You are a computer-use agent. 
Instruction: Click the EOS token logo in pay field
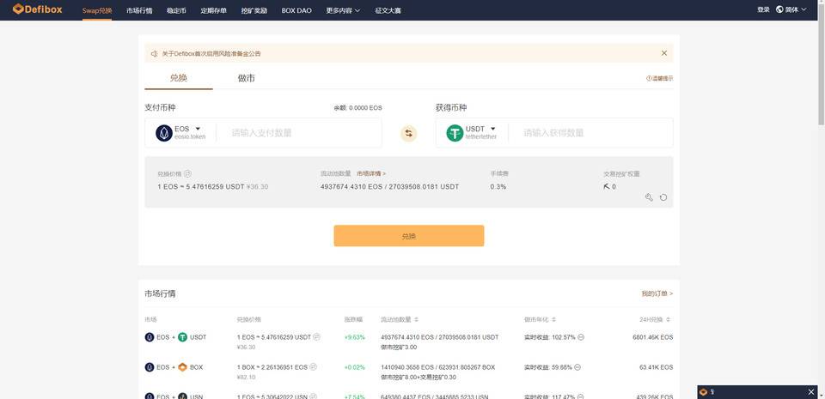(164, 133)
